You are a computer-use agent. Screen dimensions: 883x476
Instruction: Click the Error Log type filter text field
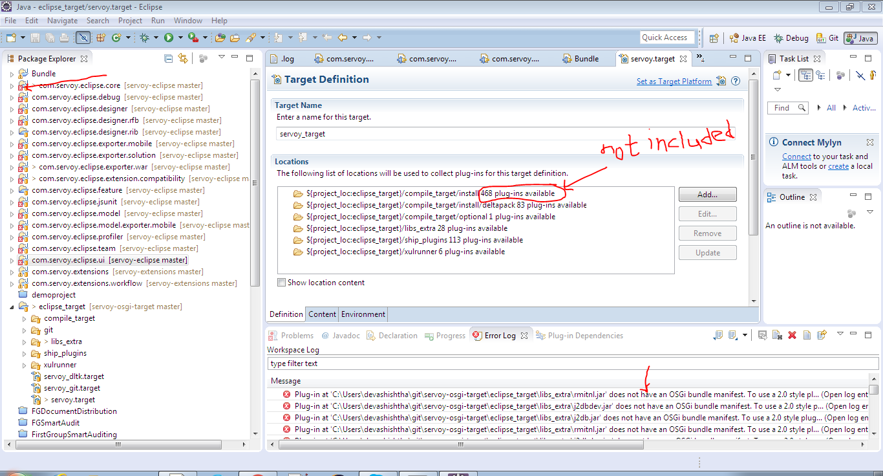[573, 363]
